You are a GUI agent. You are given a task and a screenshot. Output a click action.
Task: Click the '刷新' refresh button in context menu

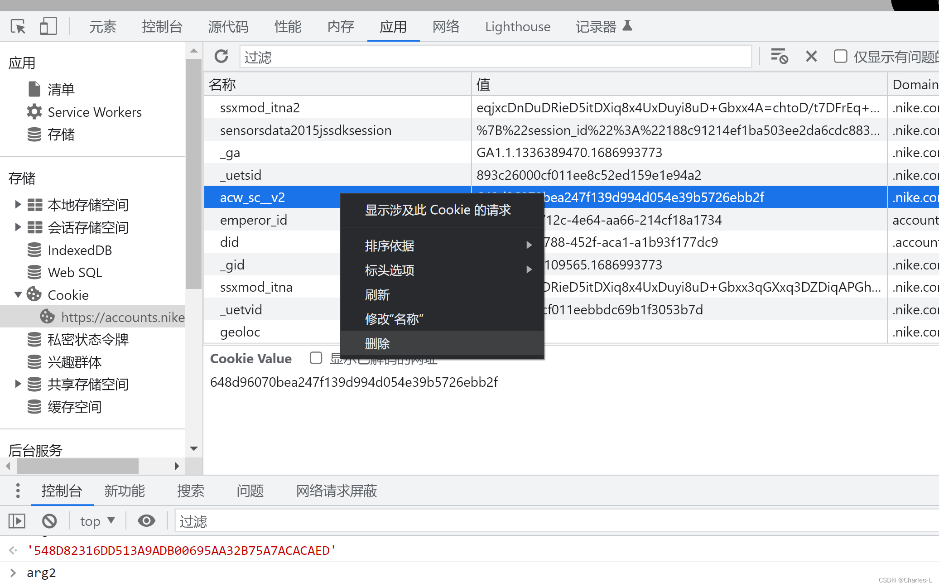click(377, 294)
